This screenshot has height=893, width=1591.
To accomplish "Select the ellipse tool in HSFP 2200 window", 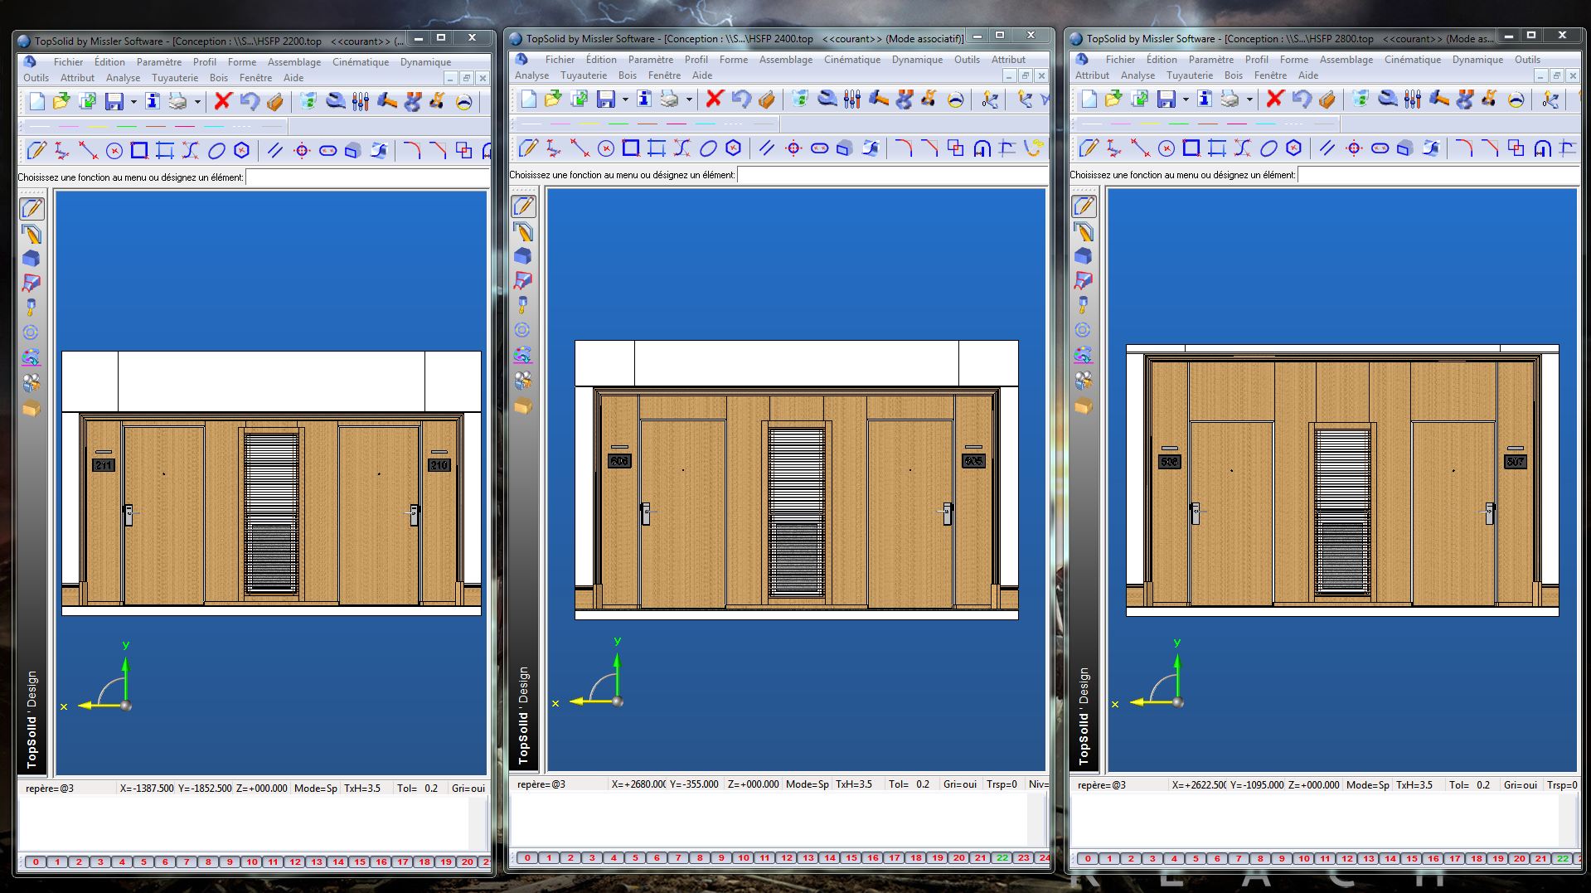I will tap(216, 151).
